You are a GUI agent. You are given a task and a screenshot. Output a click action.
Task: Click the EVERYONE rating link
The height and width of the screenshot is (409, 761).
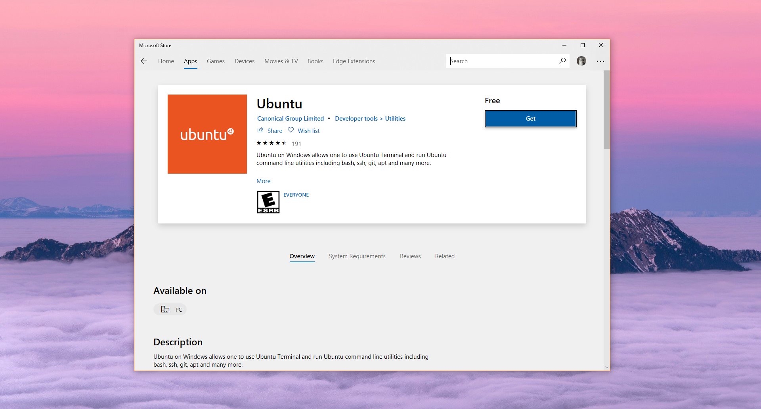296,195
